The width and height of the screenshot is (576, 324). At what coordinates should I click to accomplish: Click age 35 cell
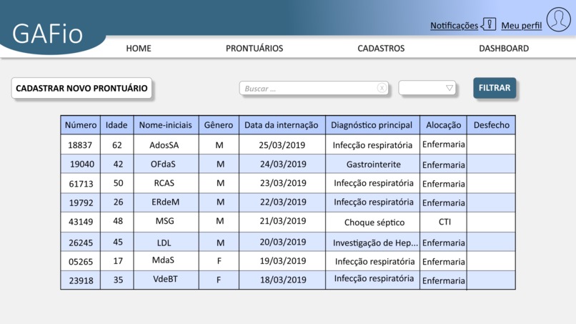(118, 280)
